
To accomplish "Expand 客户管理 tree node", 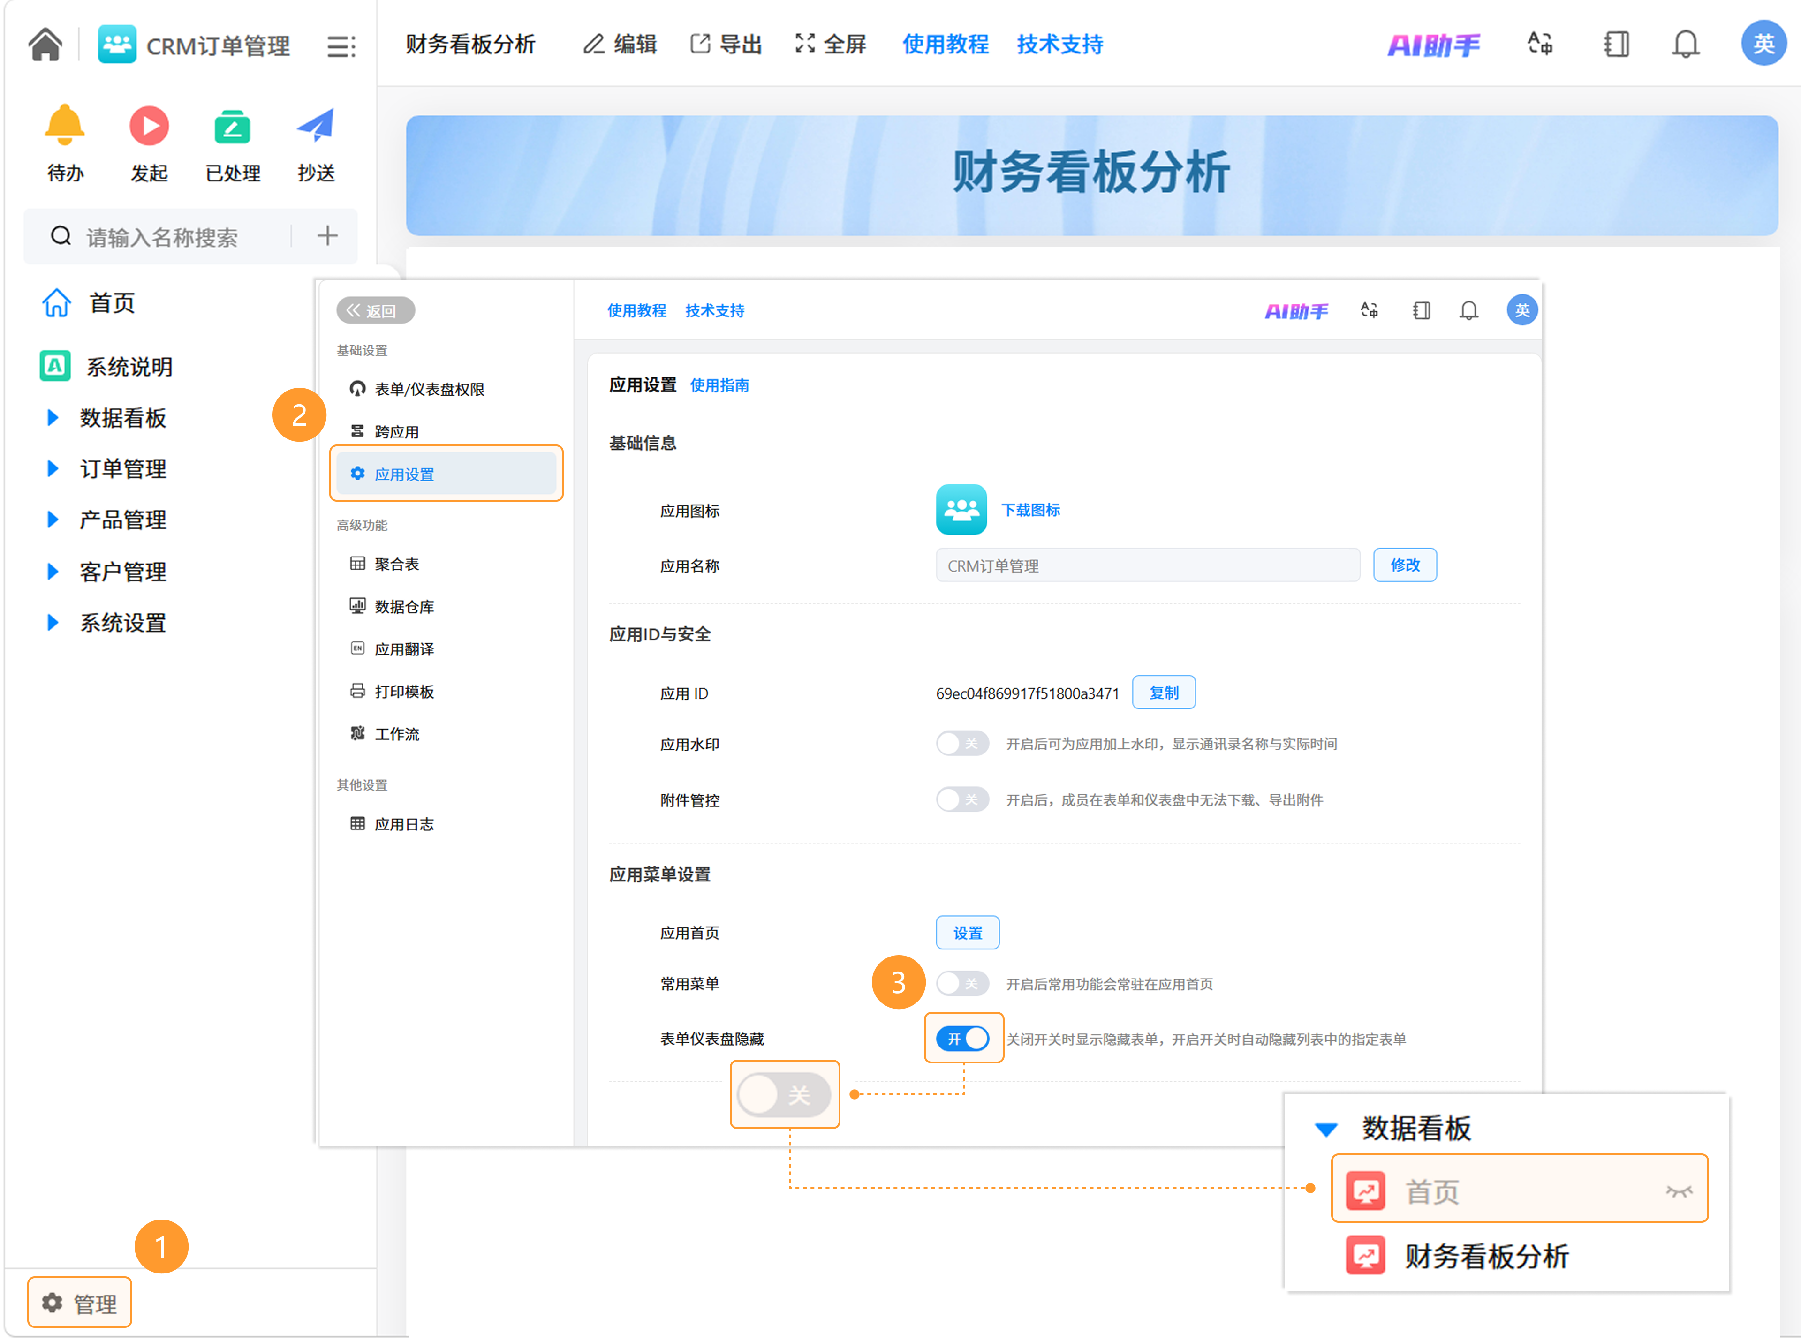I will coord(53,572).
